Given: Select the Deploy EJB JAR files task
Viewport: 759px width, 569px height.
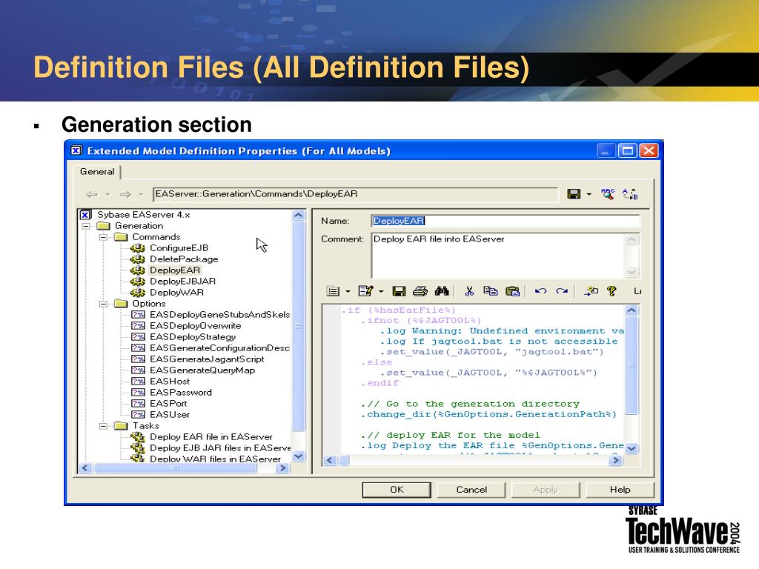Looking at the screenshot, I should [220, 448].
